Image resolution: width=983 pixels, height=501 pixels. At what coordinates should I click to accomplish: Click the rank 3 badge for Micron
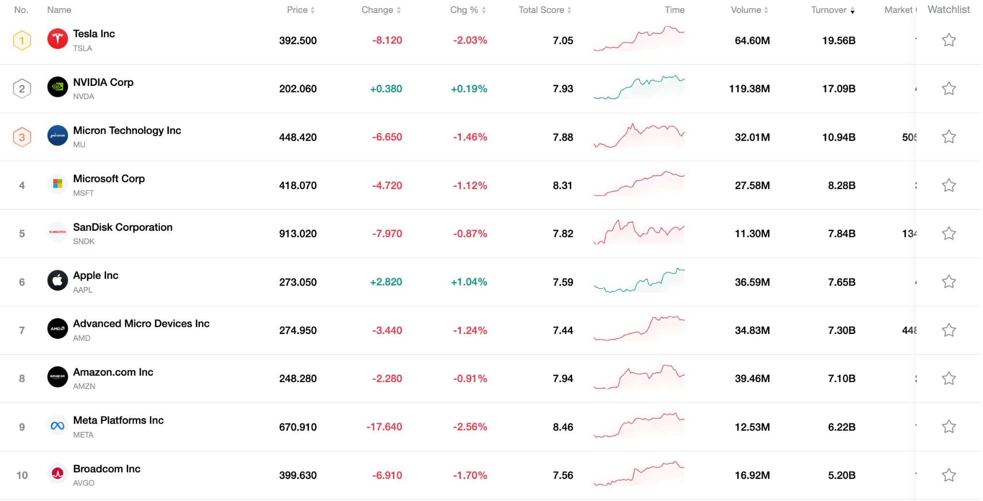[22, 136]
